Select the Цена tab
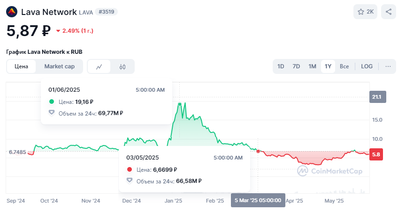 (21, 66)
